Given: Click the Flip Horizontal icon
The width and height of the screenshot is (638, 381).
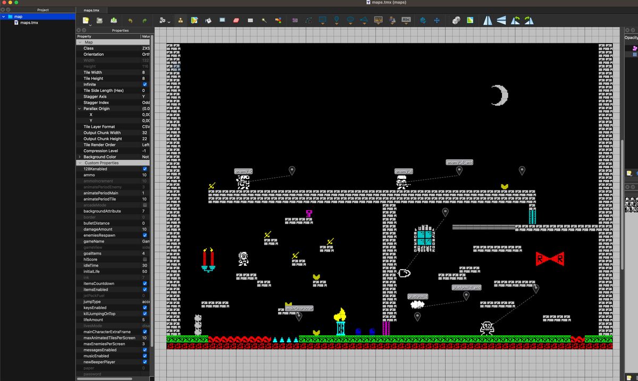Looking at the screenshot, I should point(488,20).
